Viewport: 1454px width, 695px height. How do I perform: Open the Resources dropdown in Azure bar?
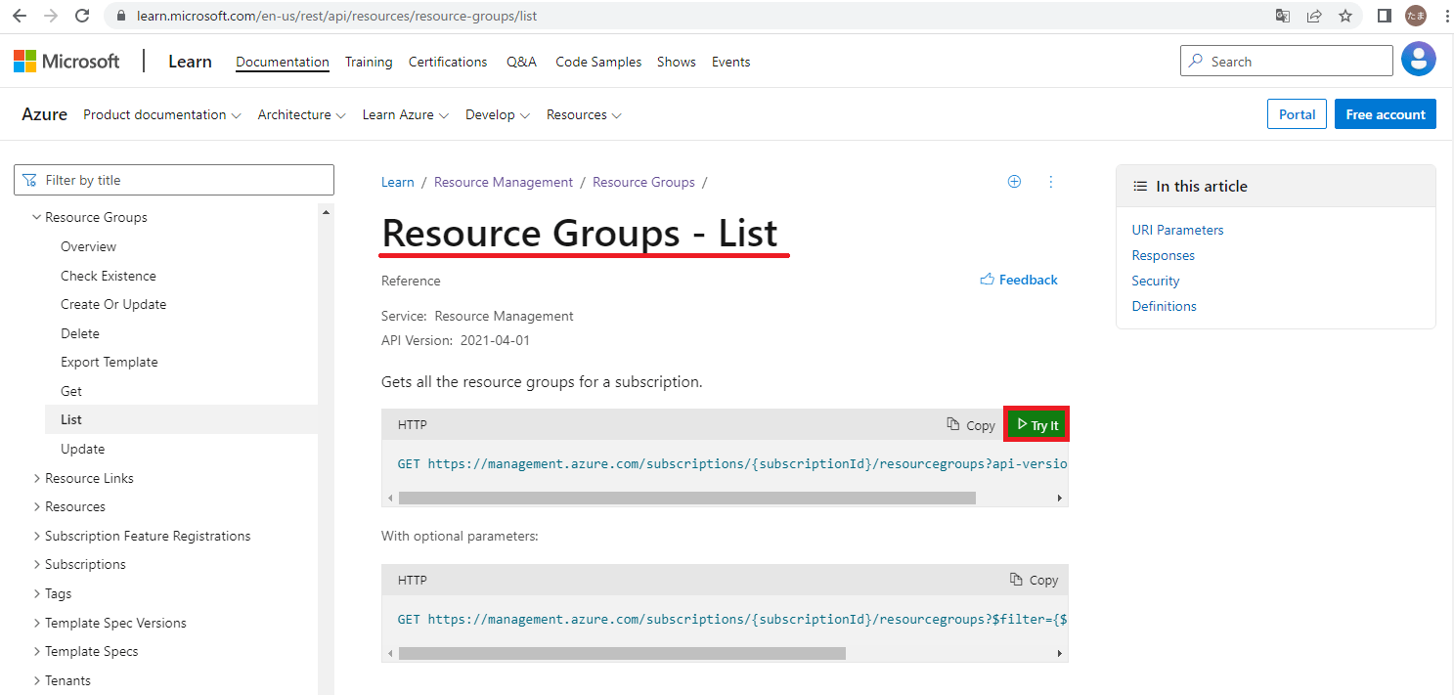585,114
